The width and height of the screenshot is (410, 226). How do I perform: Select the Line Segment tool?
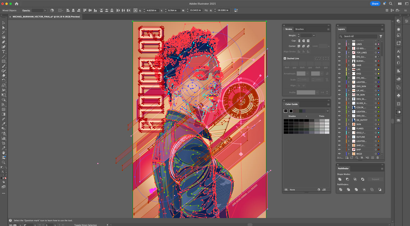click(4, 57)
